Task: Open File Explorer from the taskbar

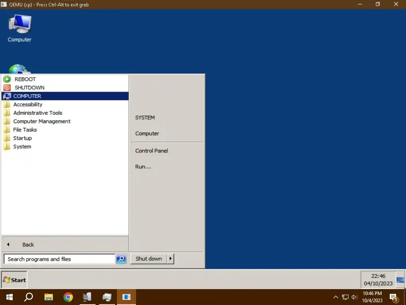Action: [x=48, y=297]
